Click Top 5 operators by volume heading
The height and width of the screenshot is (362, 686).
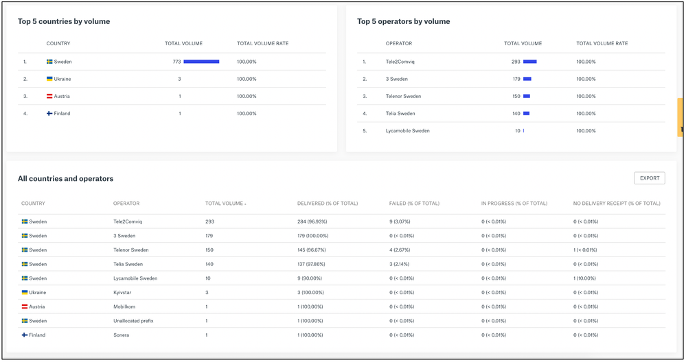pos(403,21)
